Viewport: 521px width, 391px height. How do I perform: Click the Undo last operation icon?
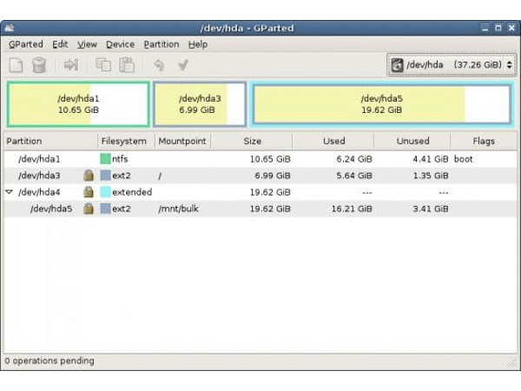click(x=159, y=65)
